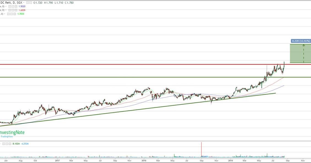Hide the 1.5020 moving average line
The image size is (311, 163).
(9, 6)
